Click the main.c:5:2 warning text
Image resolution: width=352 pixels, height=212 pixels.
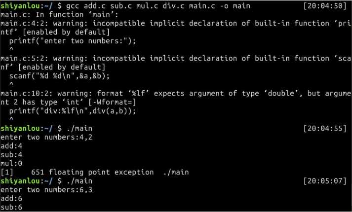click(x=176, y=63)
